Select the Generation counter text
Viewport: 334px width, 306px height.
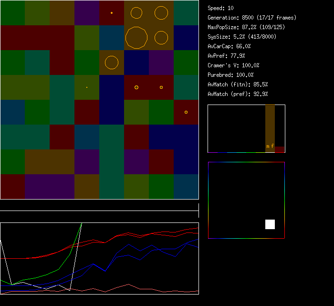[252, 18]
